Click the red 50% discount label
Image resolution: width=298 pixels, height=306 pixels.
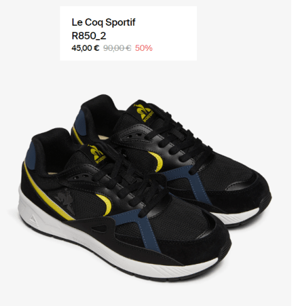point(144,48)
